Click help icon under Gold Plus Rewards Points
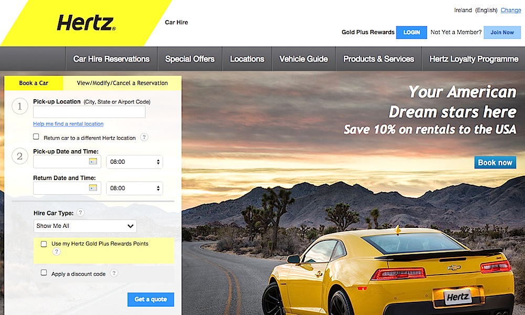Image resolution: width=525 pixels, height=315 pixels. pos(57,251)
